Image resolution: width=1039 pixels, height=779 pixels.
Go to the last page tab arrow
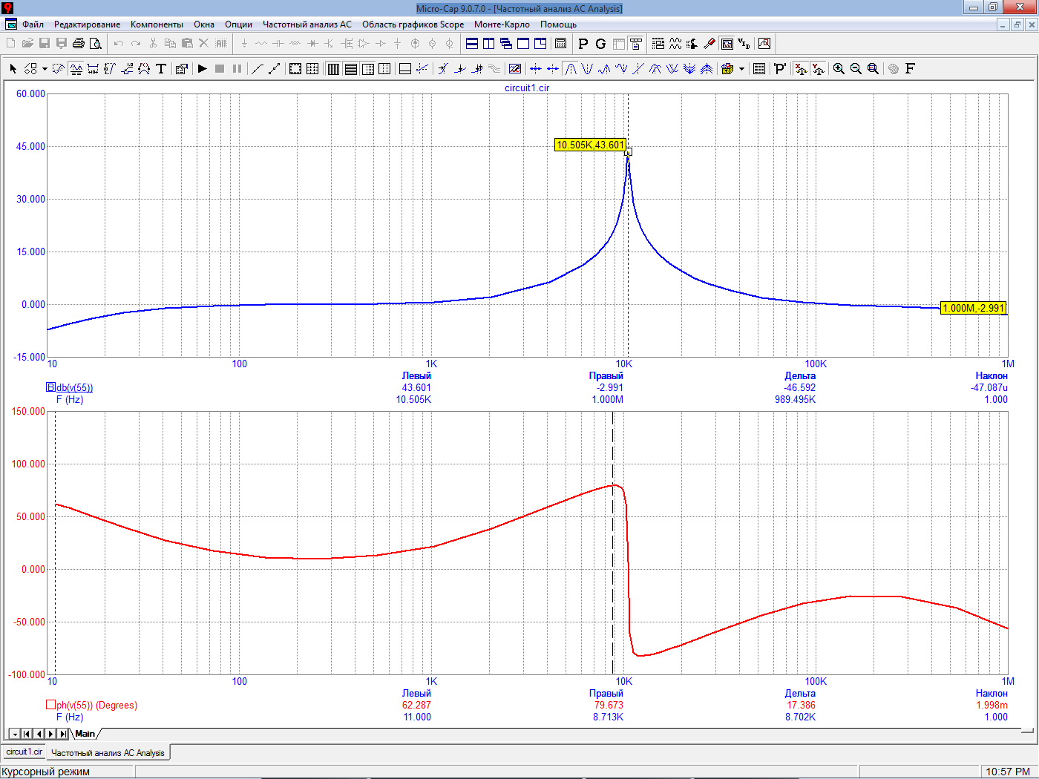[x=63, y=734]
